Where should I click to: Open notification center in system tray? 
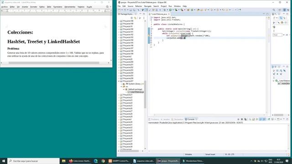287,161
